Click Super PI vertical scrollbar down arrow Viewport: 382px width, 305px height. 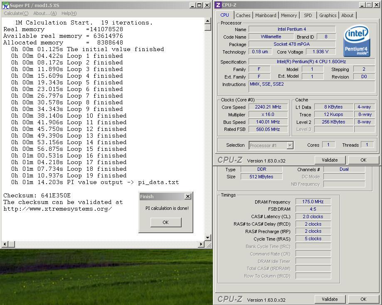[x=207, y=238]
